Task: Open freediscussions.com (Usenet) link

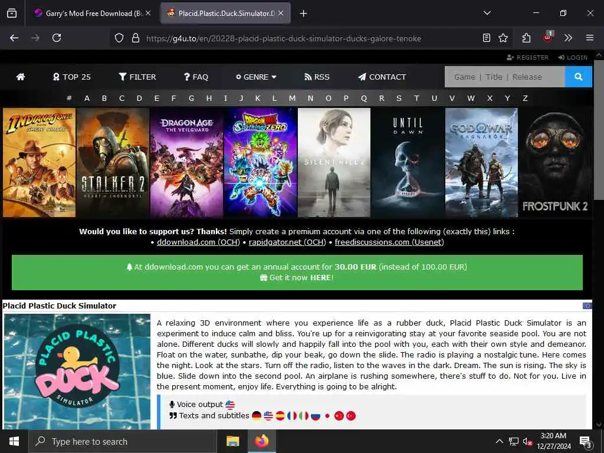Action: (389, 242)
